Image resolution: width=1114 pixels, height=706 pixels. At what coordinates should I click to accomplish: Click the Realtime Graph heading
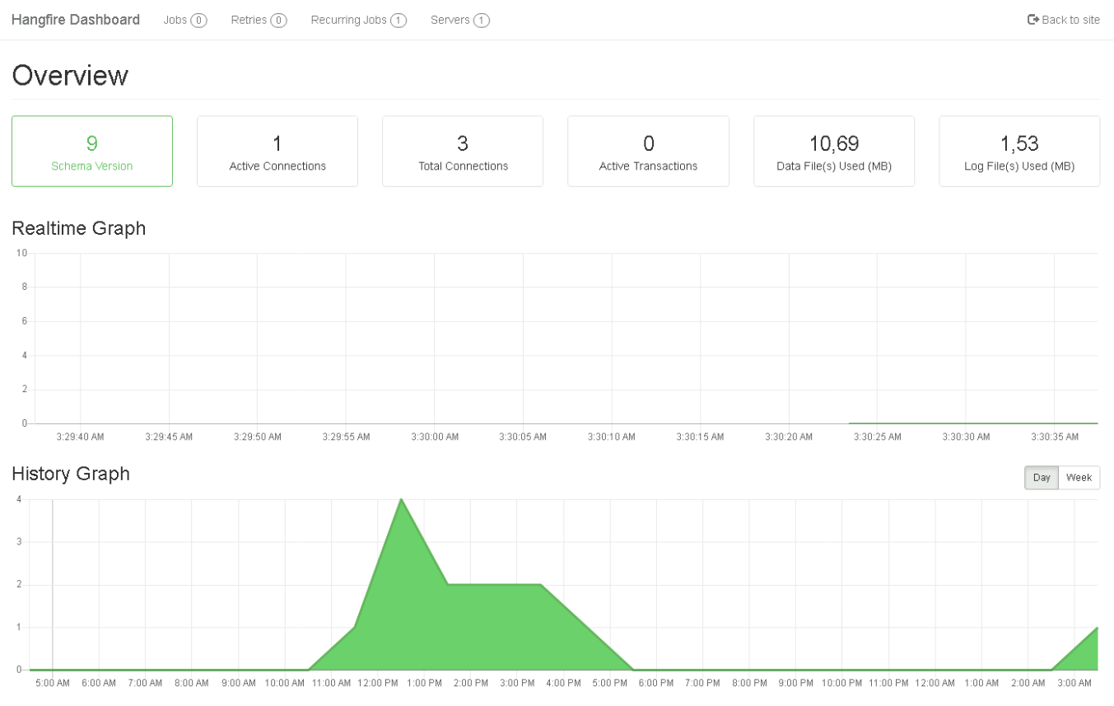click(x=79, y=228)
